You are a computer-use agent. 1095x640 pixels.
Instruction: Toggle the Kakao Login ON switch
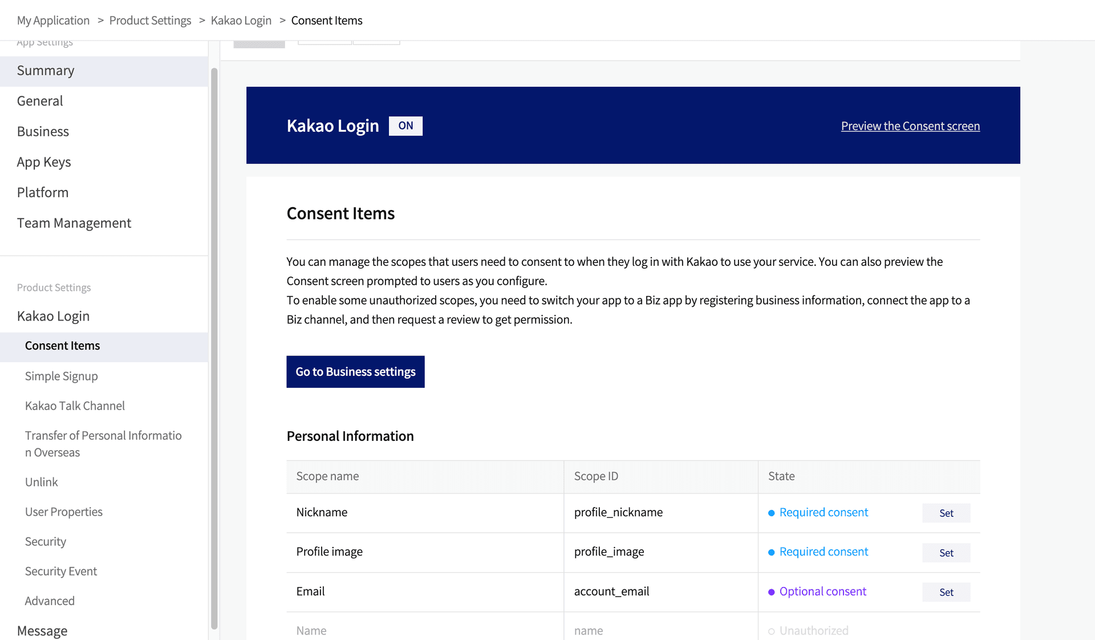coord(405,125)
